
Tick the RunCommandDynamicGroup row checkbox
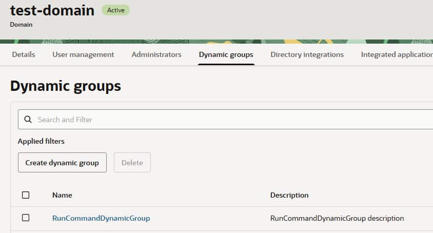[x=26, y=218]
